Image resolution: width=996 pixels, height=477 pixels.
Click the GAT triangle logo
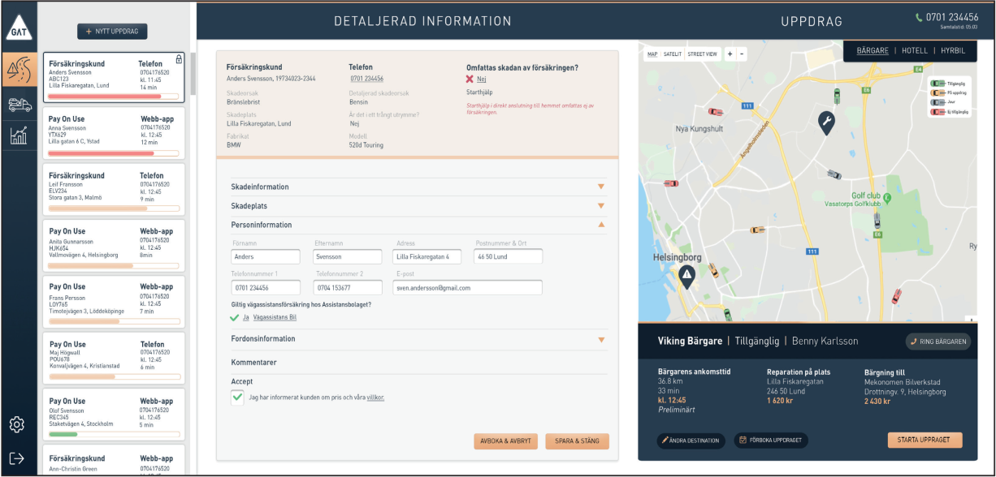(18, 28)
